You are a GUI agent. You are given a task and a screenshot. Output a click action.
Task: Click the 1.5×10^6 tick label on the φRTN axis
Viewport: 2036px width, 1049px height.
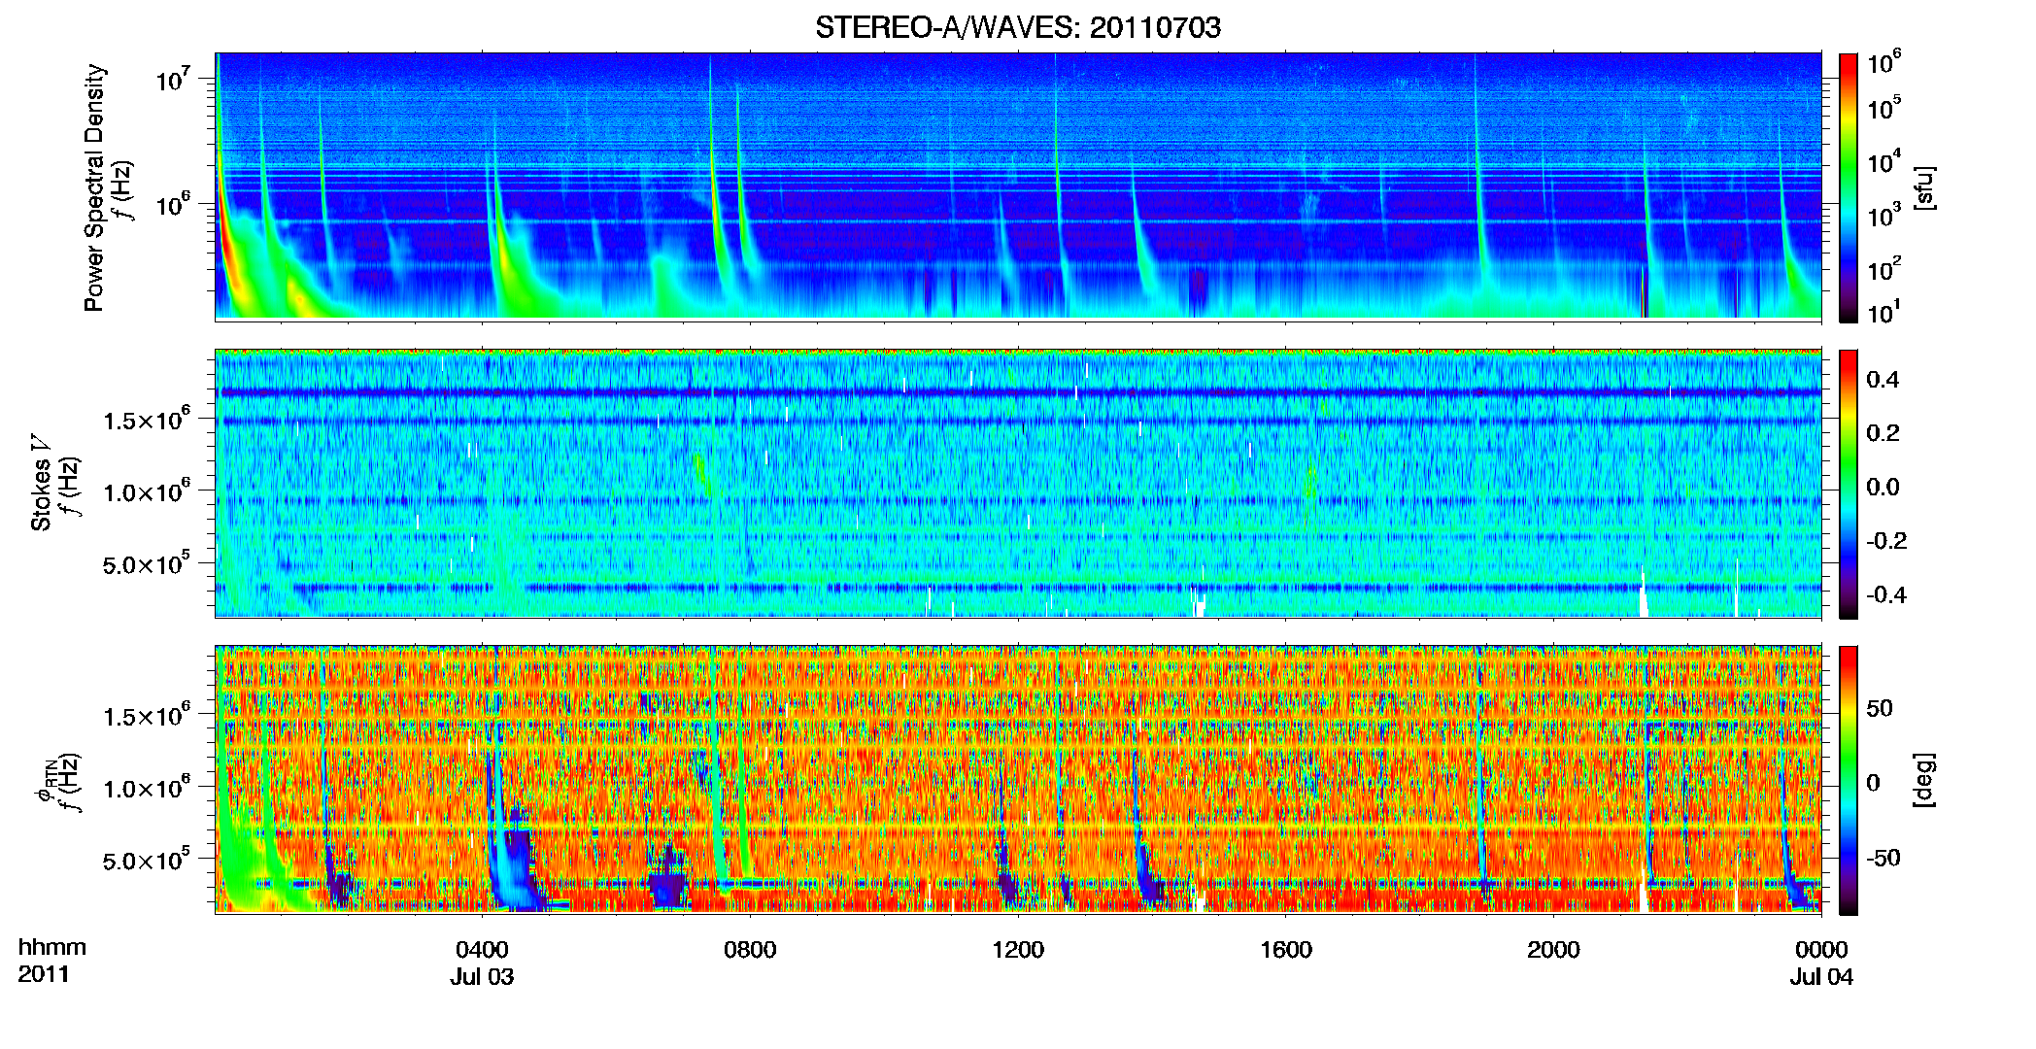[146, 716]
